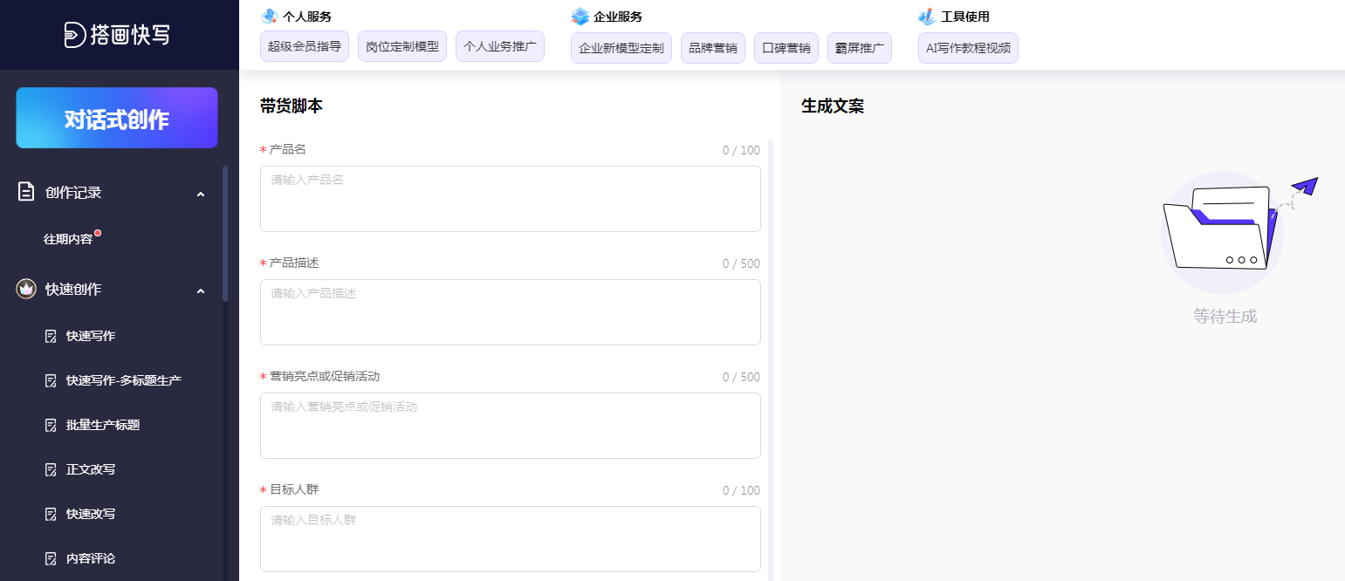Click the icon beside 批量生产标题
Image resolution: width=1345 pixels, height=581 pixels.
pos(51,425)
